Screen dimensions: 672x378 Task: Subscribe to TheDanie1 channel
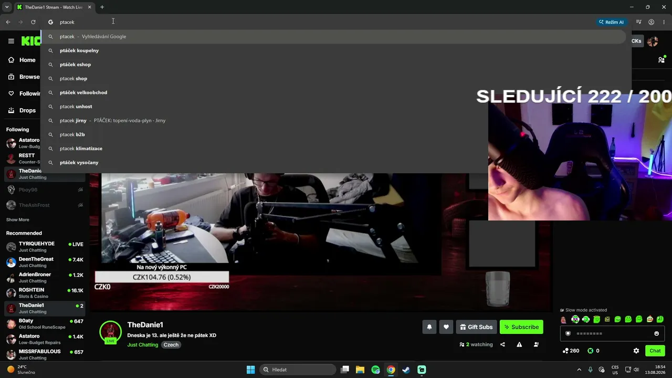coord(521,327)
